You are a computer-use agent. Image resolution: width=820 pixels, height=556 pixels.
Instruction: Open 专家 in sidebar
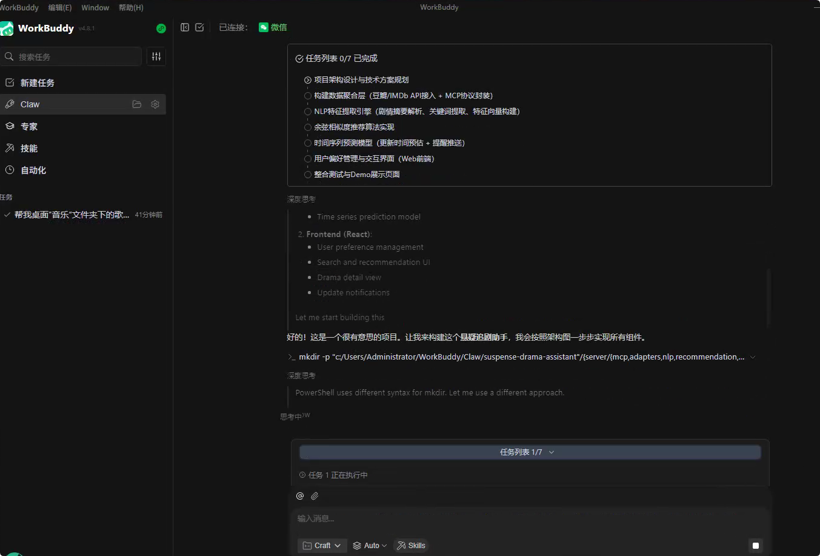(x=83, y=126)
